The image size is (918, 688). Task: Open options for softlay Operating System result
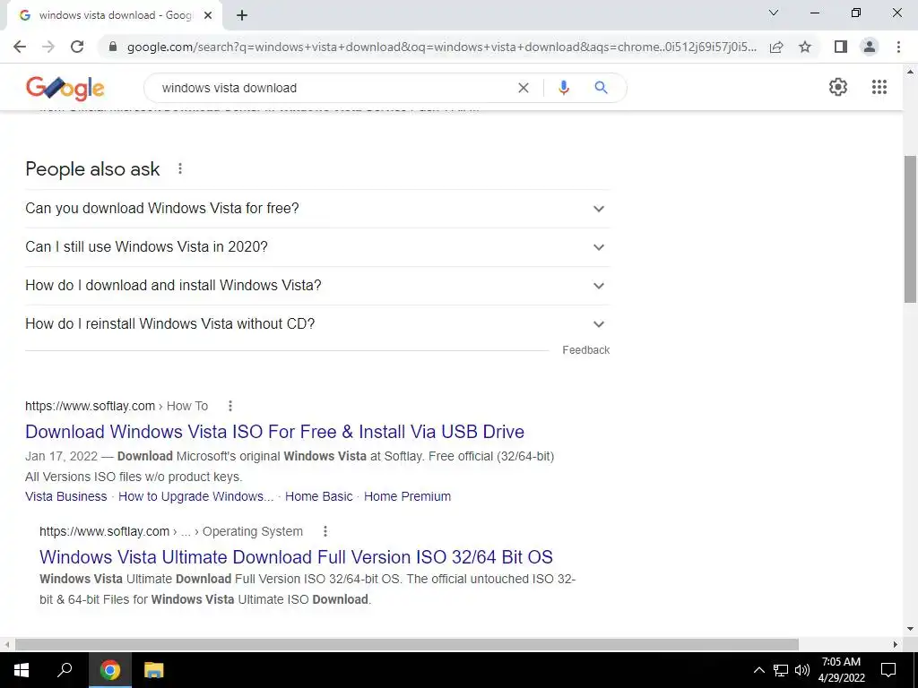click(x=325, y=531)
